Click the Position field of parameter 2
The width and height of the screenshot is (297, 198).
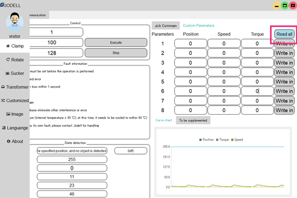click(191, 53)
